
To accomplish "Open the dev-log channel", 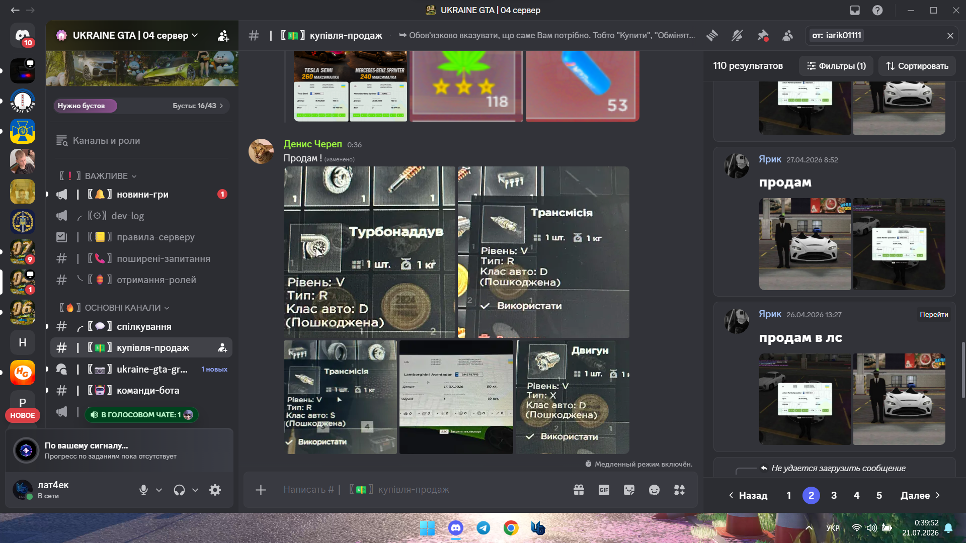I will pyautogui.click(x=141, y=216).
